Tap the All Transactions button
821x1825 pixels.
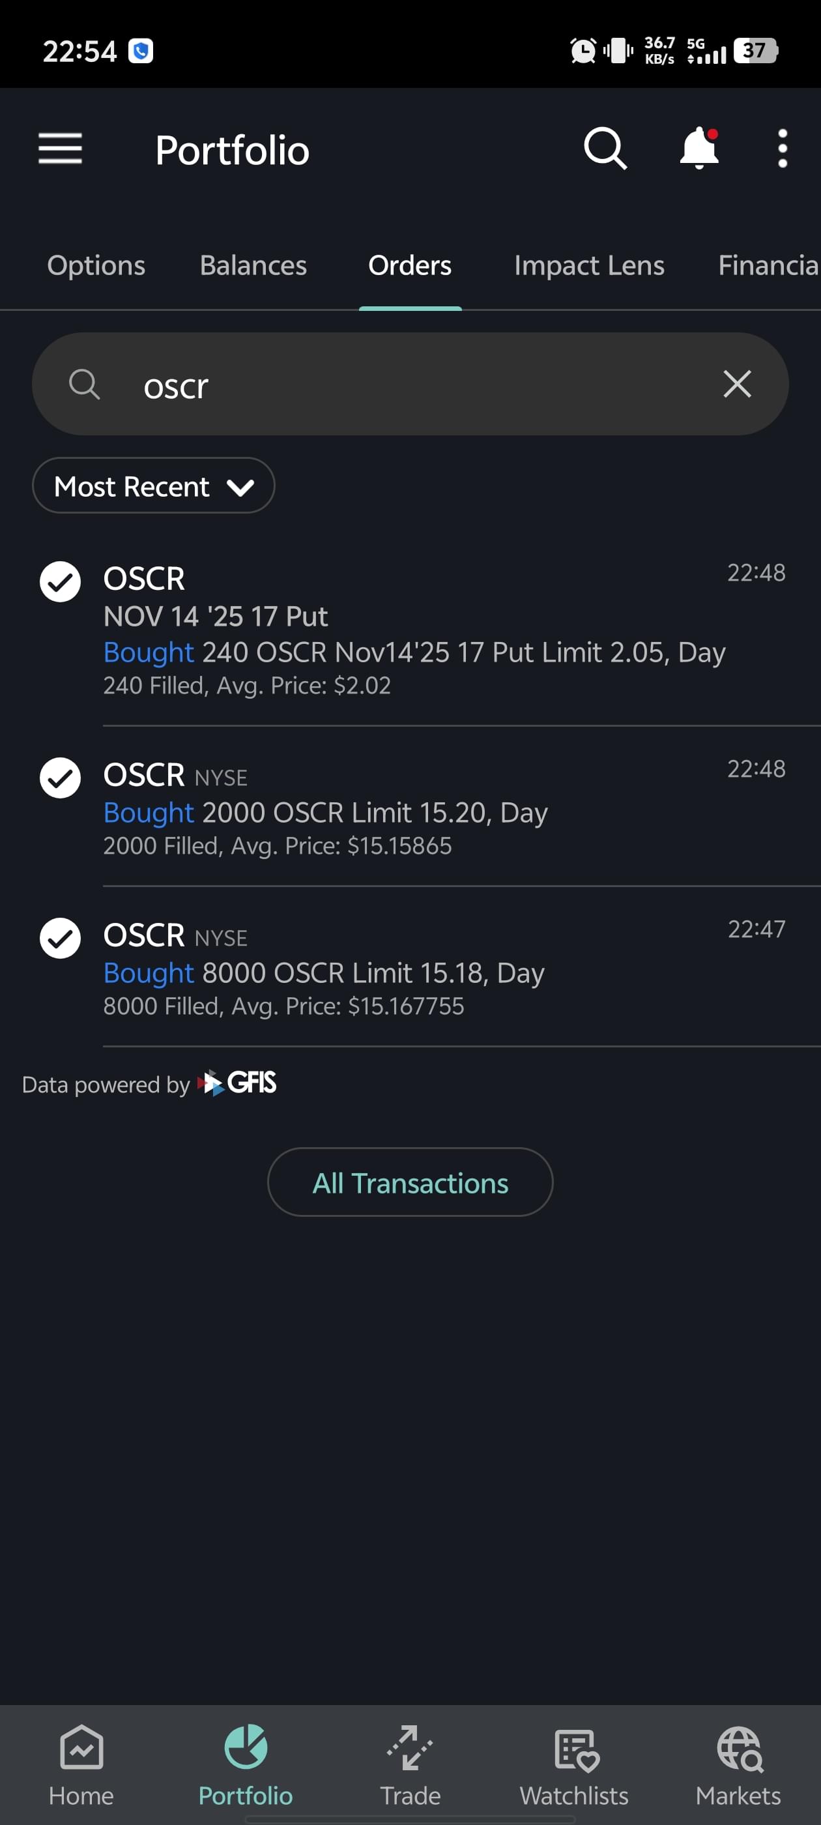click(x=410, y=1182)
